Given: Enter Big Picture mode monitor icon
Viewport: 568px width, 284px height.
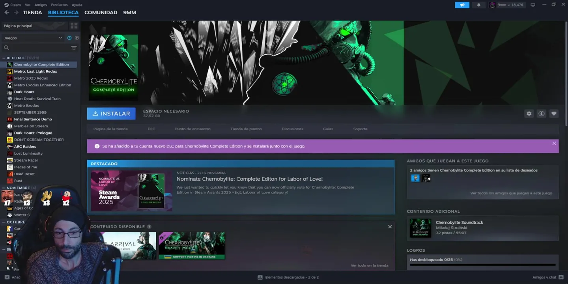Looking at the screenshot, I should [533, 5].
